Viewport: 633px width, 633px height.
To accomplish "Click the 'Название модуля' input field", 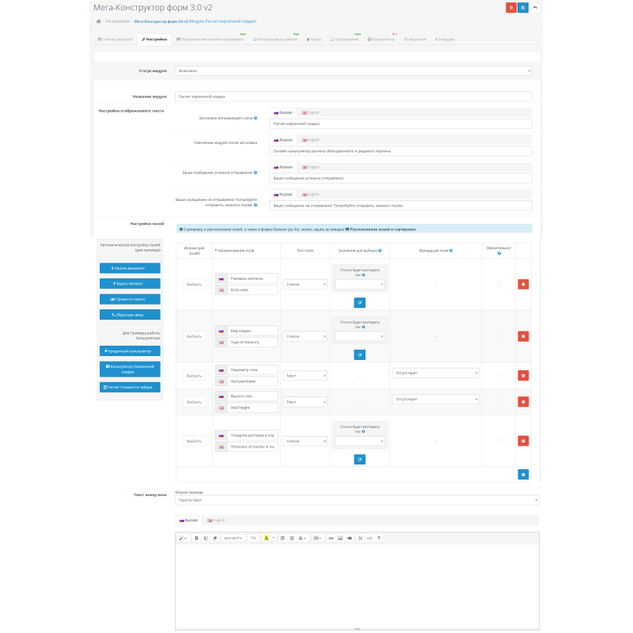I will coord(353,97).
